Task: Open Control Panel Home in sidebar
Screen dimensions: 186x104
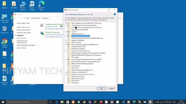Action: coord(23,23)
